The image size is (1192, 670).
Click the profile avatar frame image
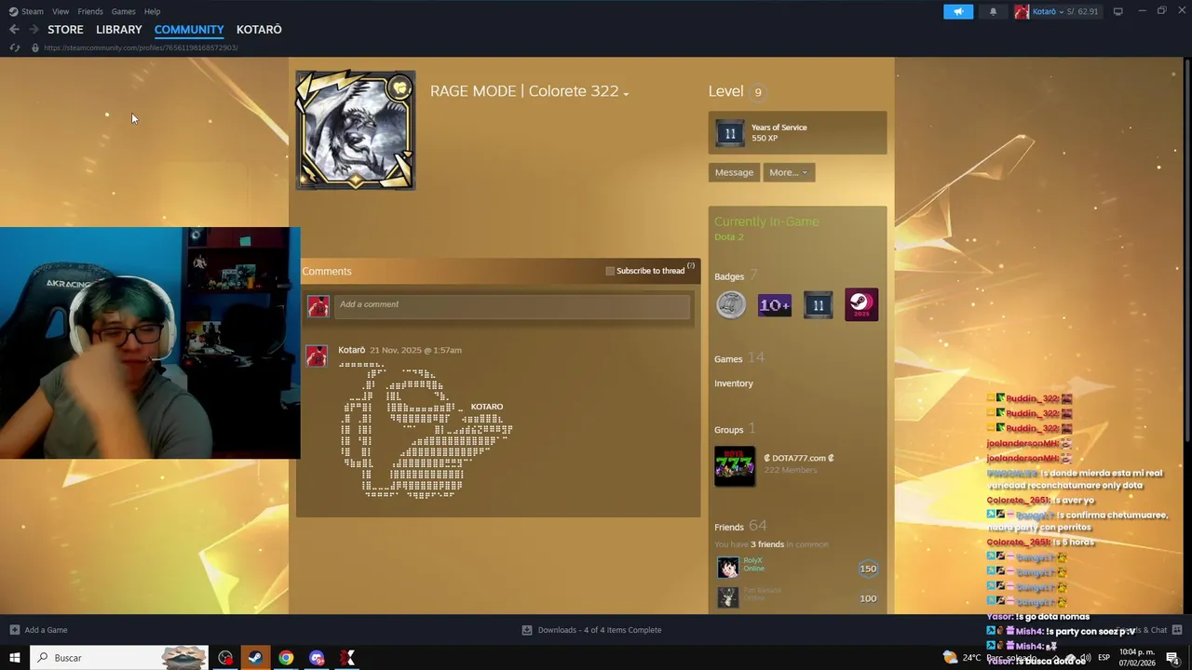click(x=356, y=130)
